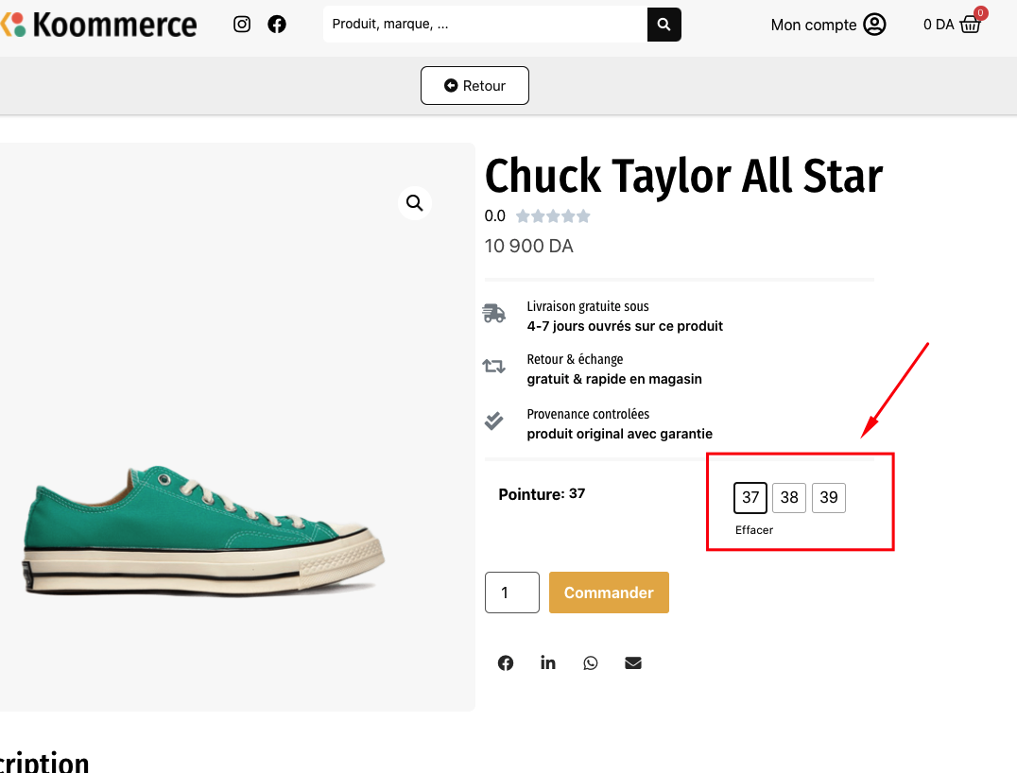
Task: Open Mon compte account menu
Action: [828, 25]
